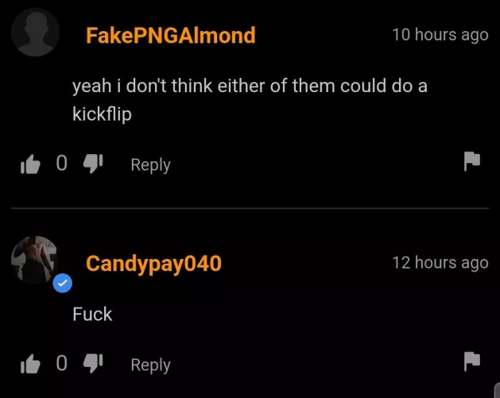Screen dimensions: 500x398
Task: Reply to Candypay040's comment
Action: (x=150, y=365)
